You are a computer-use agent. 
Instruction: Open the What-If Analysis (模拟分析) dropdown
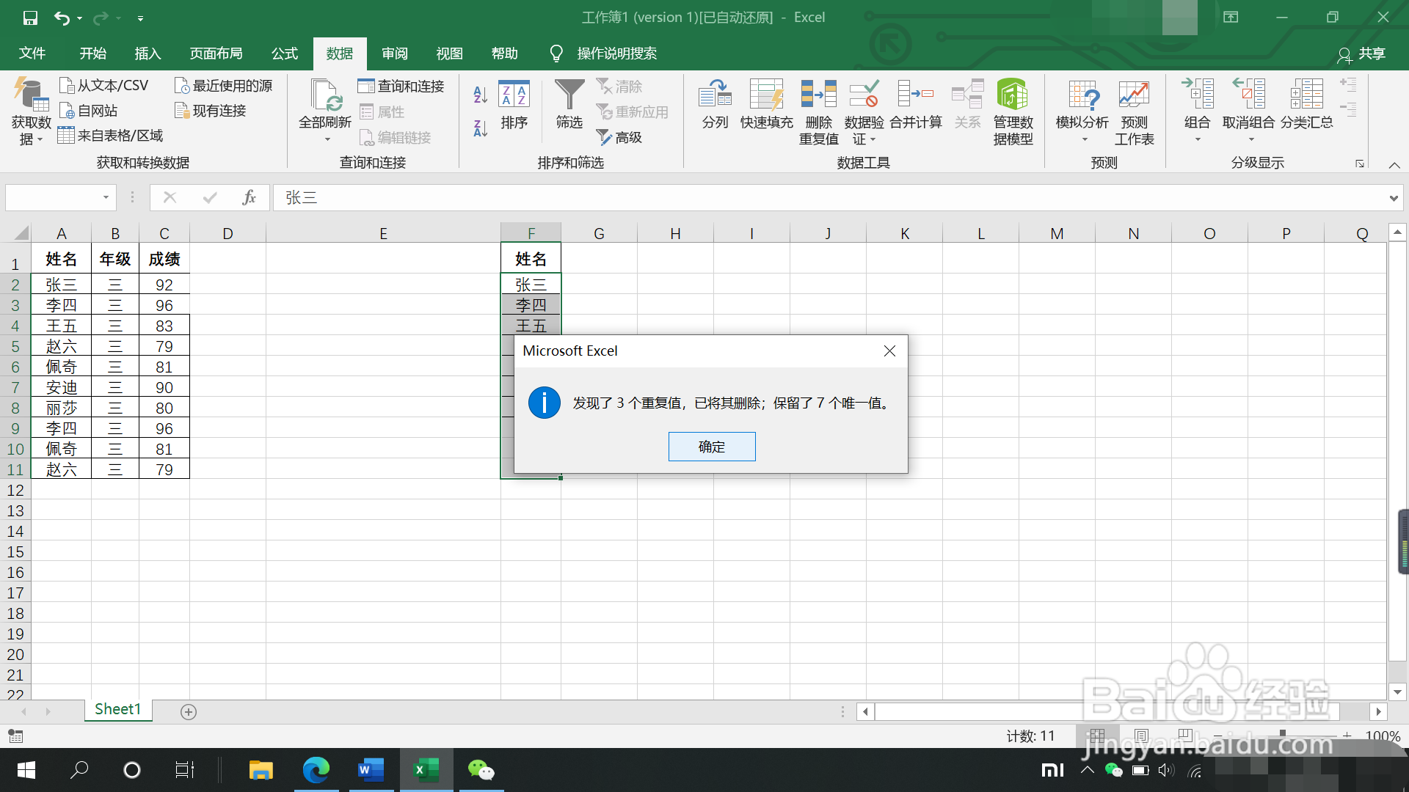tap(1082, 110)
